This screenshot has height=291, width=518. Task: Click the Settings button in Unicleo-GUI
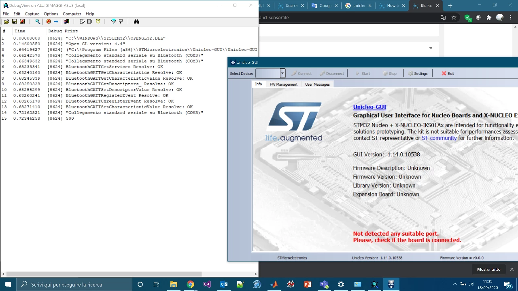tap(418, 73)
